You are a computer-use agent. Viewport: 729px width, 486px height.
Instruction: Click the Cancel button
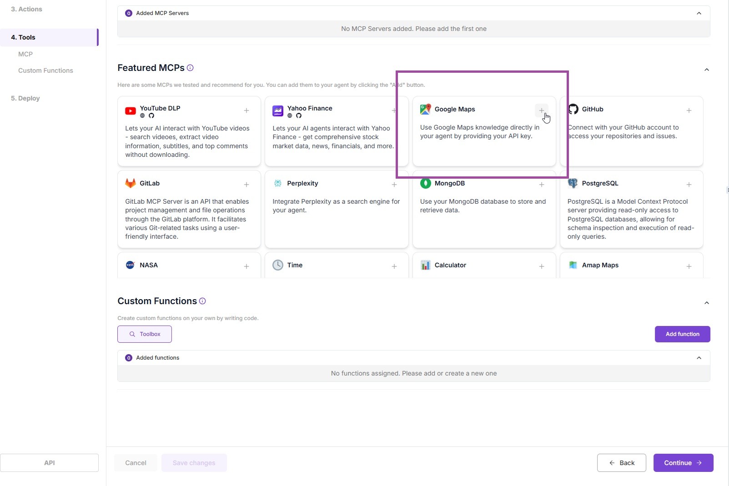(136, 463)
